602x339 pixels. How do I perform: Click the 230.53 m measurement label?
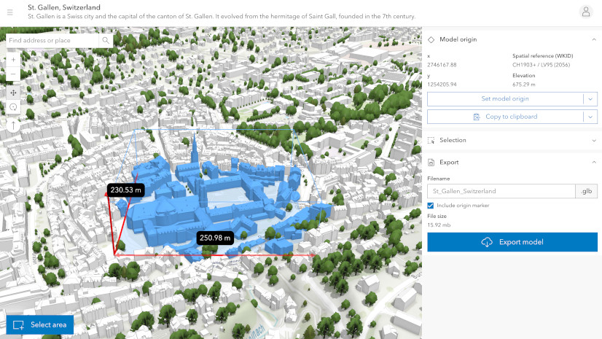point(125,190)
